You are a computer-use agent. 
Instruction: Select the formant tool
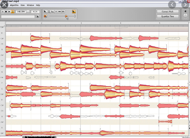click(x=52, y=12)
